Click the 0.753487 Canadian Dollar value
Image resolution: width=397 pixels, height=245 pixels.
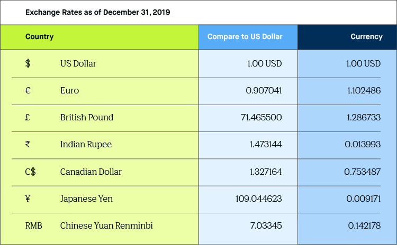[362, 172]
